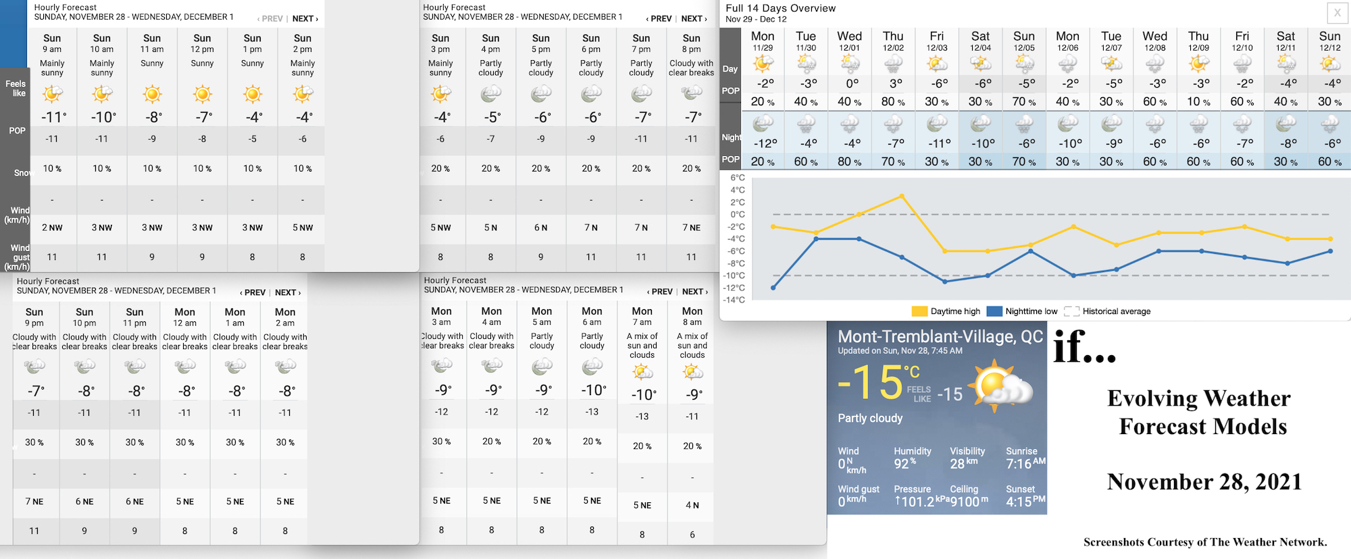Click the Mon 3 am weather icon

442,366
